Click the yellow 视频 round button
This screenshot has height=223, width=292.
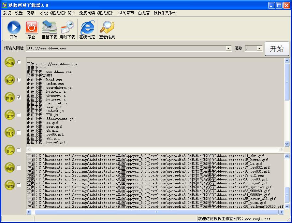point(10,185)
